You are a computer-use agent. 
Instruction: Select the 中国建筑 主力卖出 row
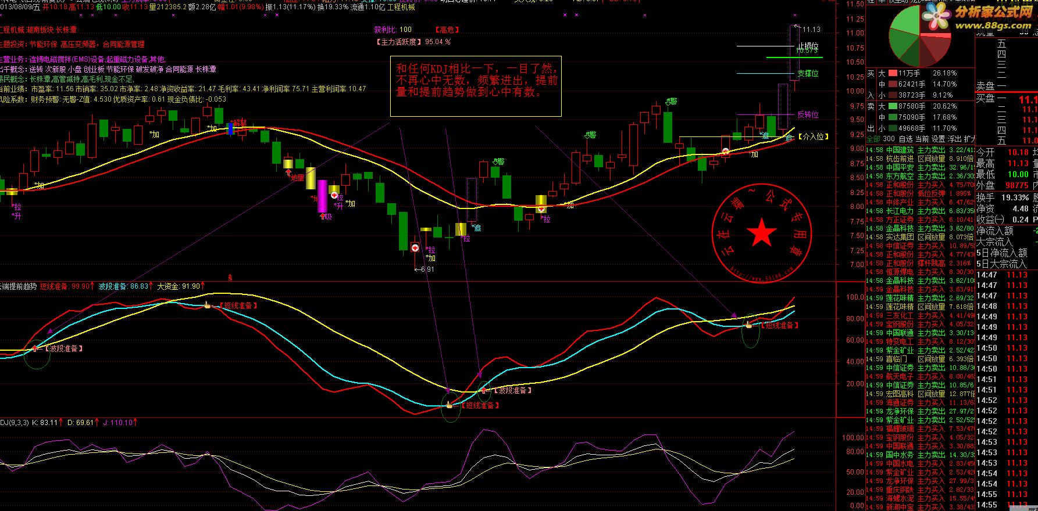point(920,150)
